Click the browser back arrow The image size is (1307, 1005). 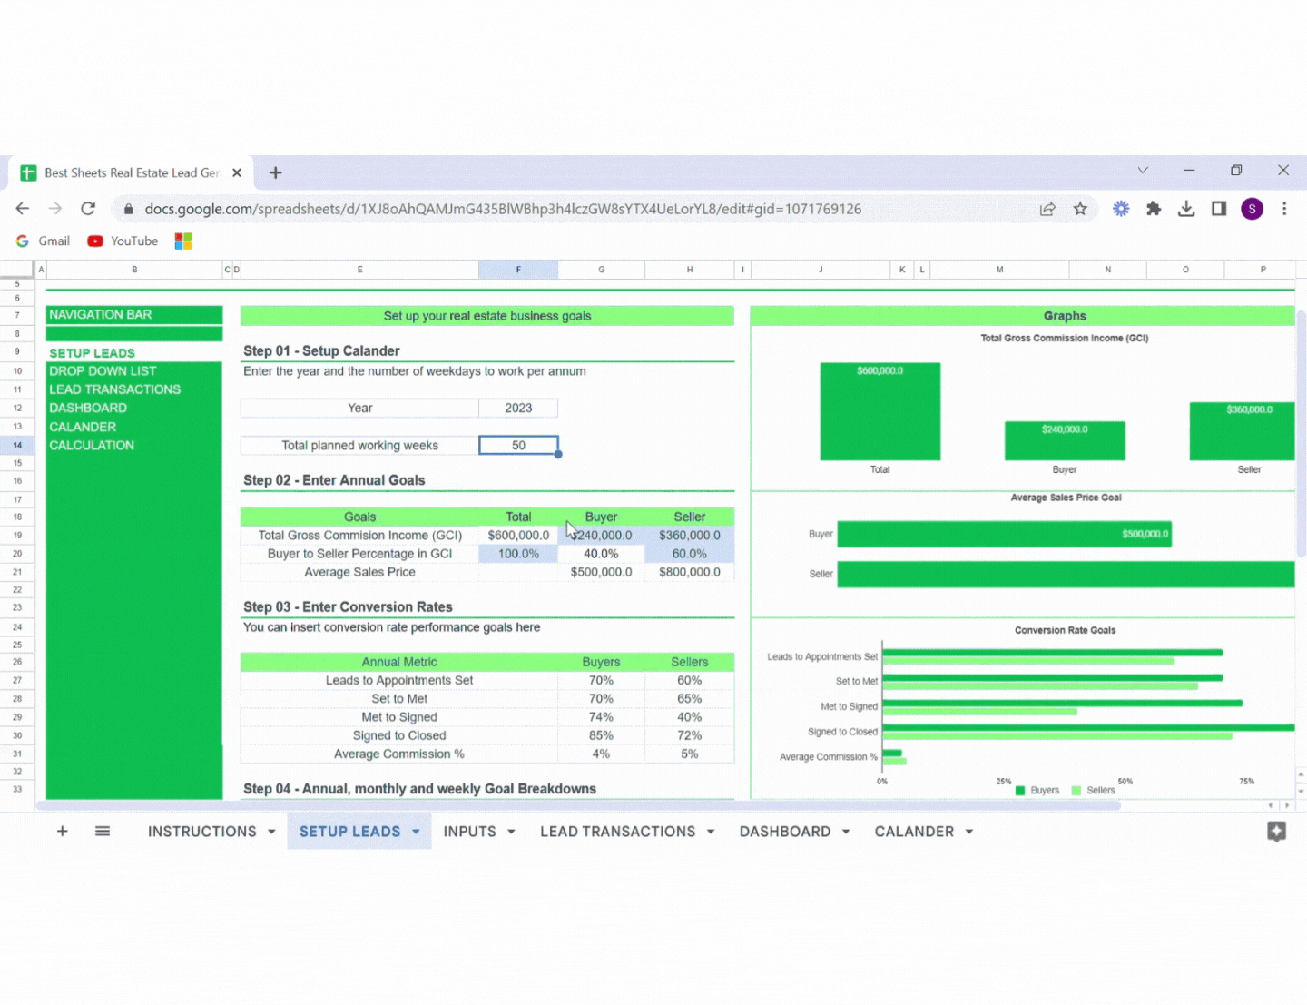tap(23, 209)
